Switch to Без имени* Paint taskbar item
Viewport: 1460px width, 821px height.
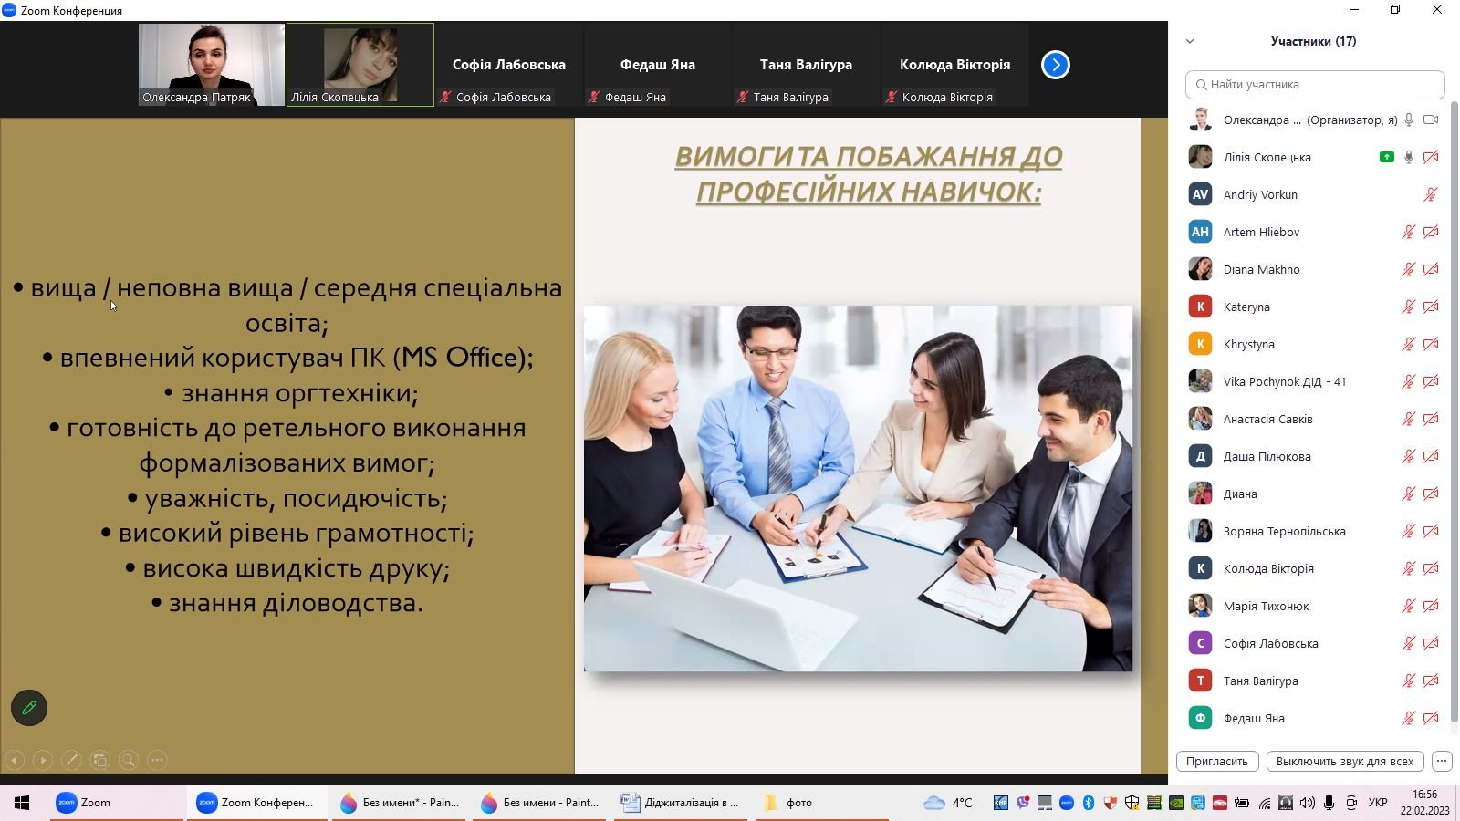pyautogui.click(x=400, y=803)
